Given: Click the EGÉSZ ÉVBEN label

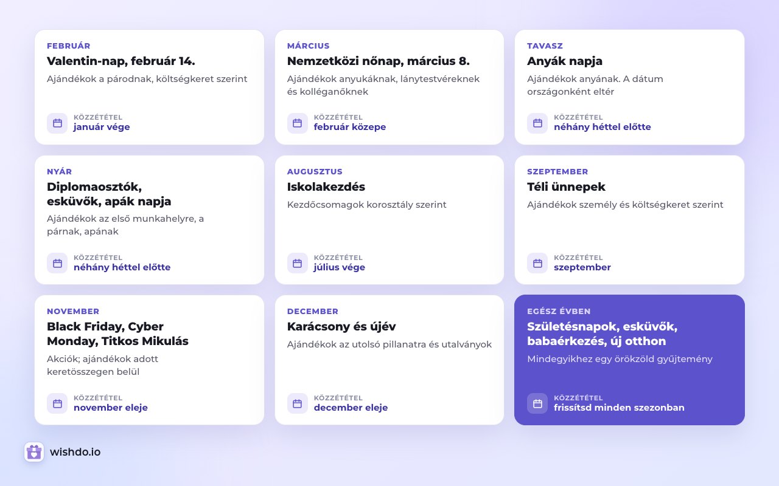Looking at the screenshot, I should point(559,312).
